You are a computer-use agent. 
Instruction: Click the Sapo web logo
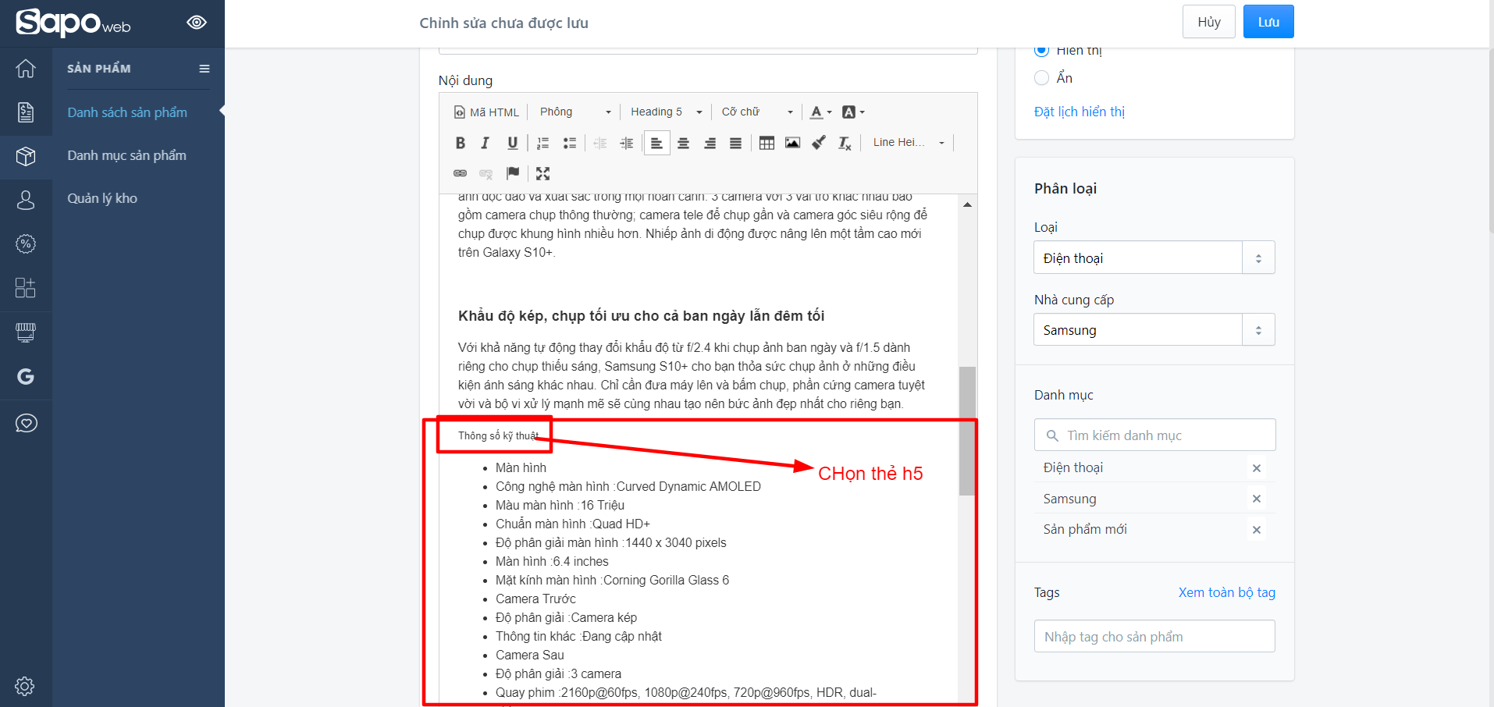pos(73,22)
